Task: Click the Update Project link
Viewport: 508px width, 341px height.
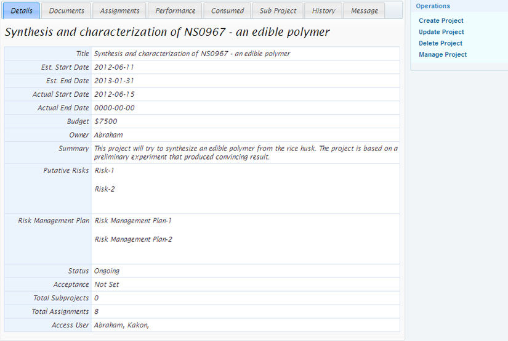Action: pyautogui.click(x=441, y=32)
